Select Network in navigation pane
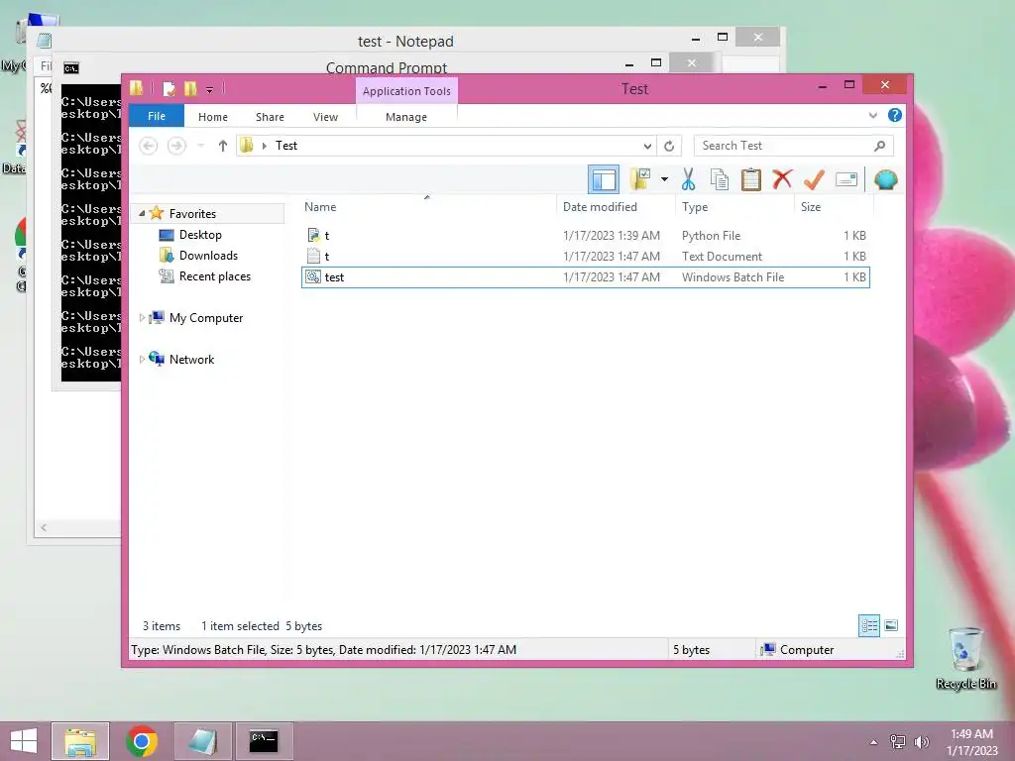Screen dimensions: 1015x761 (191, 359)
